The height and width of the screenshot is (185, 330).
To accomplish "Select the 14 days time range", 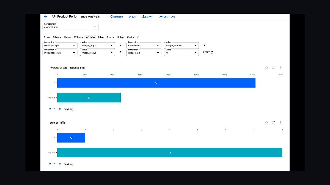I will tap(120, 37).
